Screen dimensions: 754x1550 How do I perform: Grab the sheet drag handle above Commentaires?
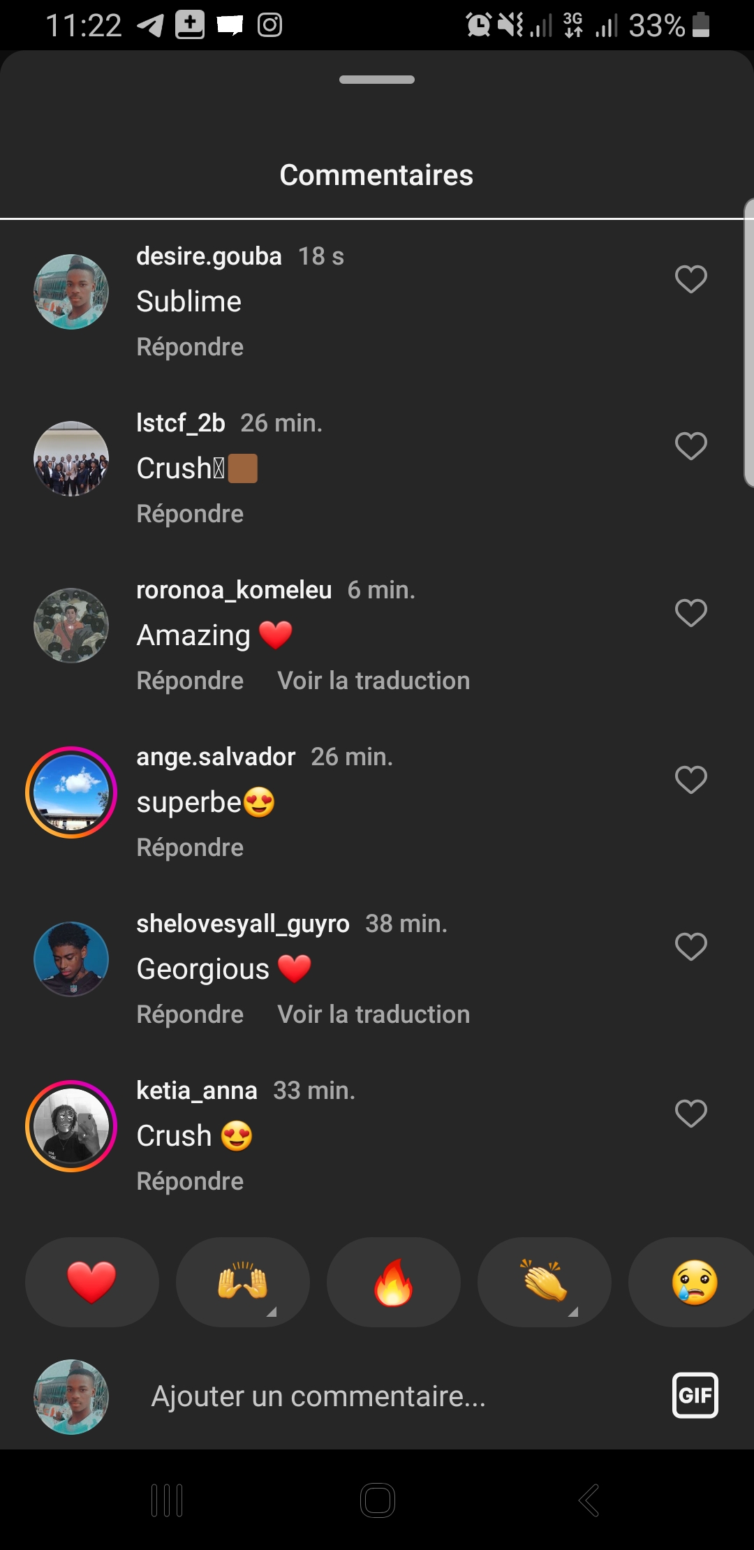click(377, 80)
